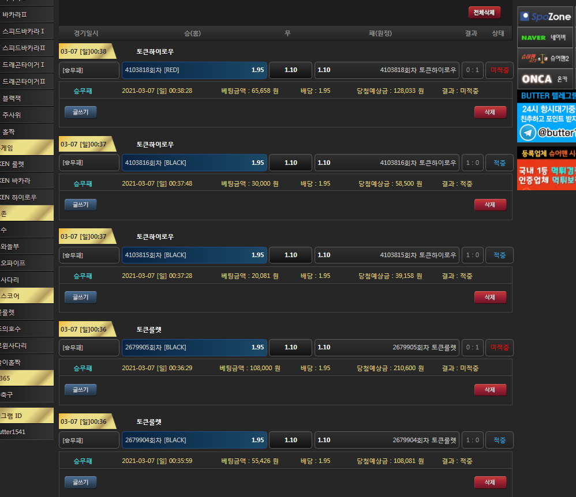
Task: Click 글쓰기 for the 00:37:28 bet
Action: pyautogui.click(x=80, y=297)
